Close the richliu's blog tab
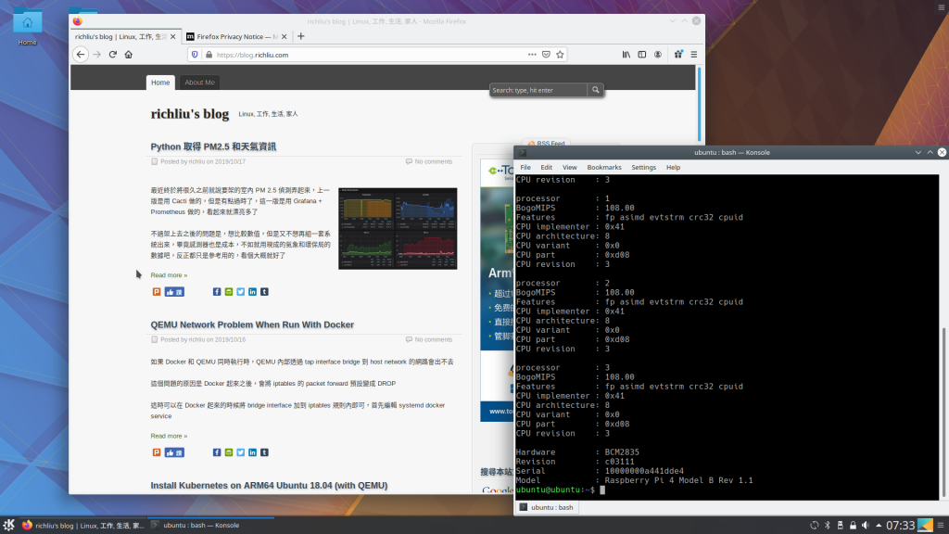Screen dimensions: 949x534 [173, 37]
